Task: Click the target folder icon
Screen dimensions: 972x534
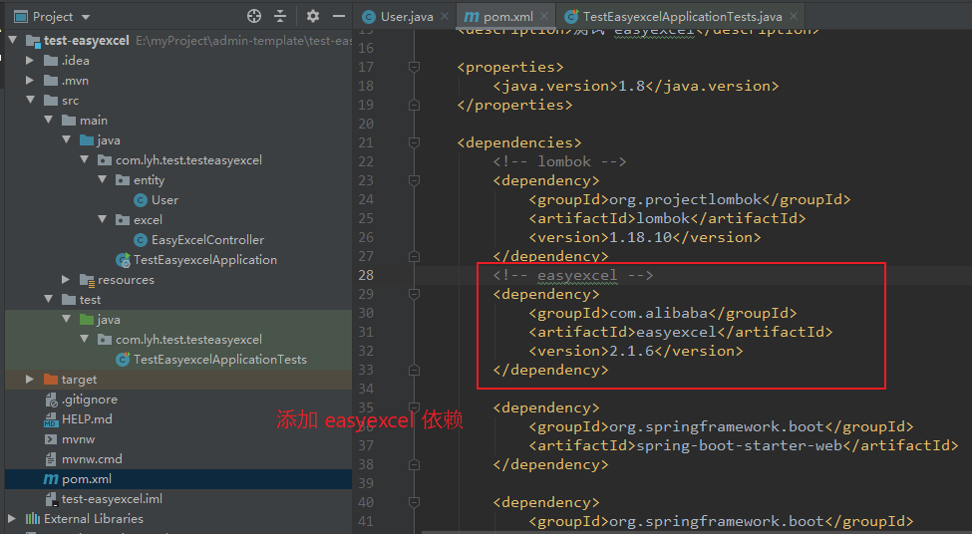Action: pos(51,380)
